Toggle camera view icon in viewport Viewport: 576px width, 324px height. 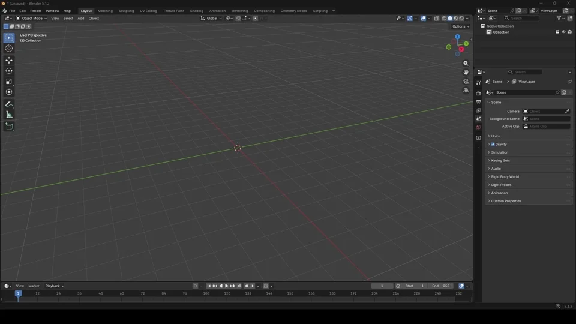point(466,81)
